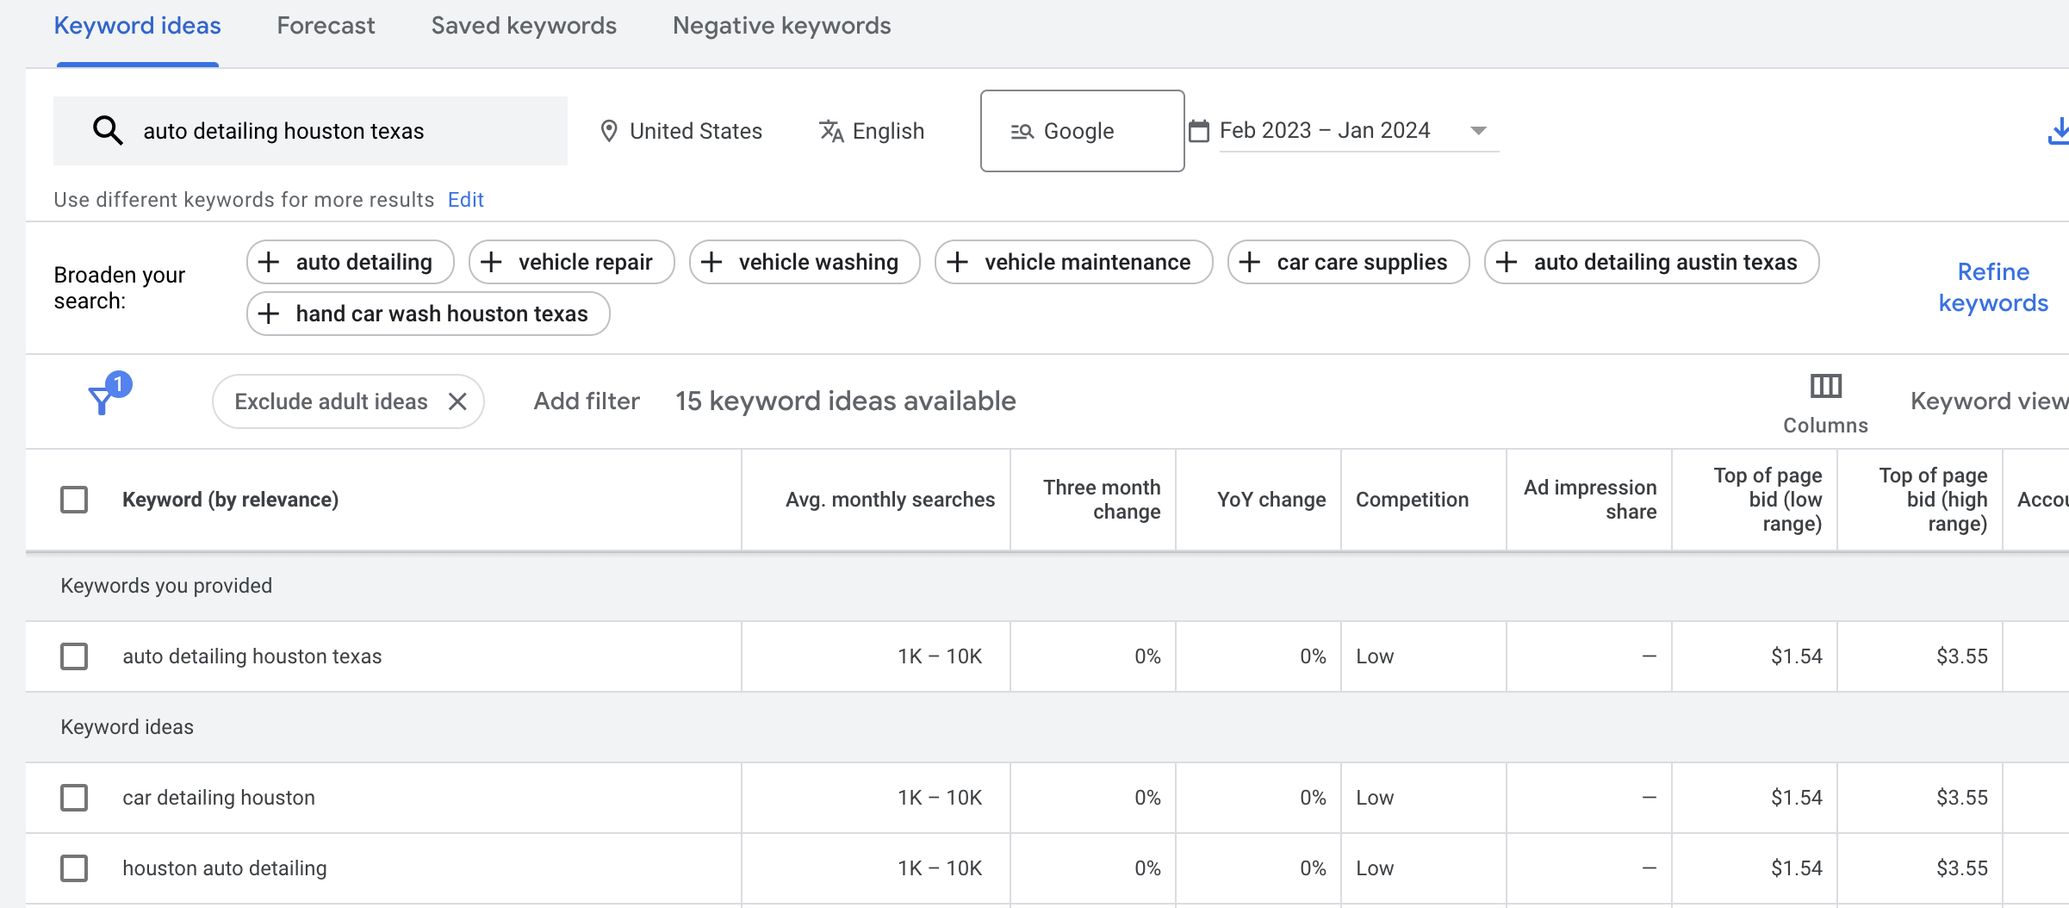Click the Refine keywords link

pos(1992,288)
